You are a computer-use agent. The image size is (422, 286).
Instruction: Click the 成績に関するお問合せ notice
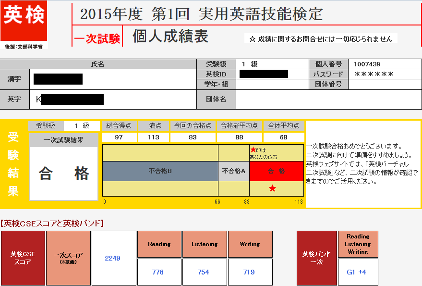321,39
